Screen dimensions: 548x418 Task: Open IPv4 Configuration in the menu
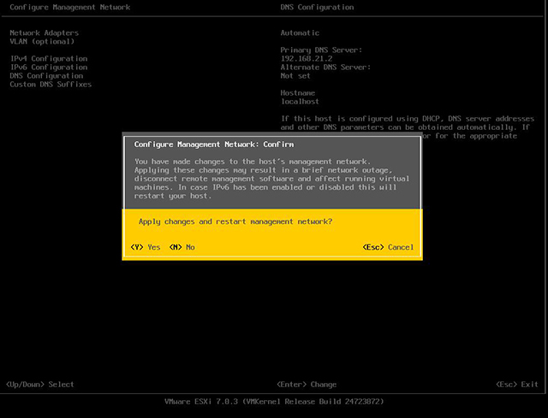[x=49, y=59]
